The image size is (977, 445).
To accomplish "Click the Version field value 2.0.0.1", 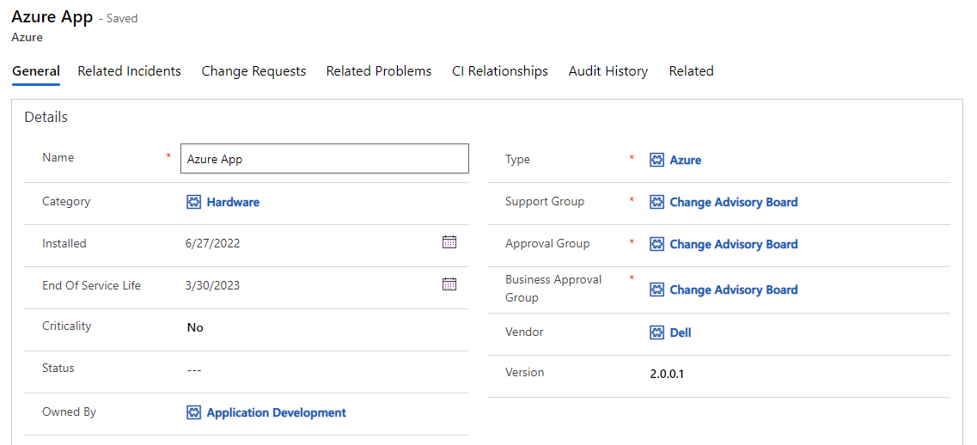I will (667, 374).
